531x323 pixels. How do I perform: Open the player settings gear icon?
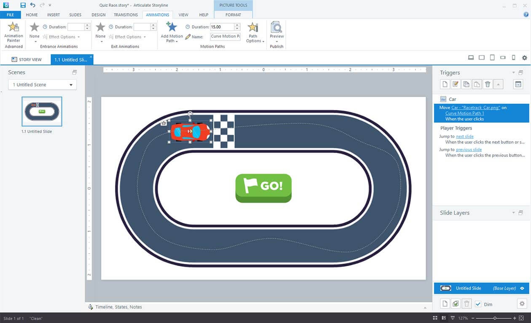[x=524, y=58]
